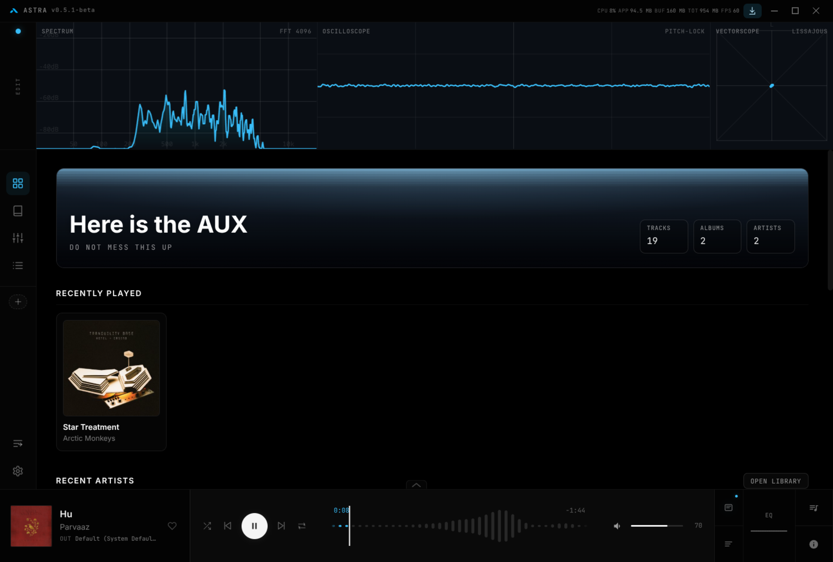Minimize the Astra window
This screenshot has height=562, width=833.
pyautogui.click(x=774, y=11)
